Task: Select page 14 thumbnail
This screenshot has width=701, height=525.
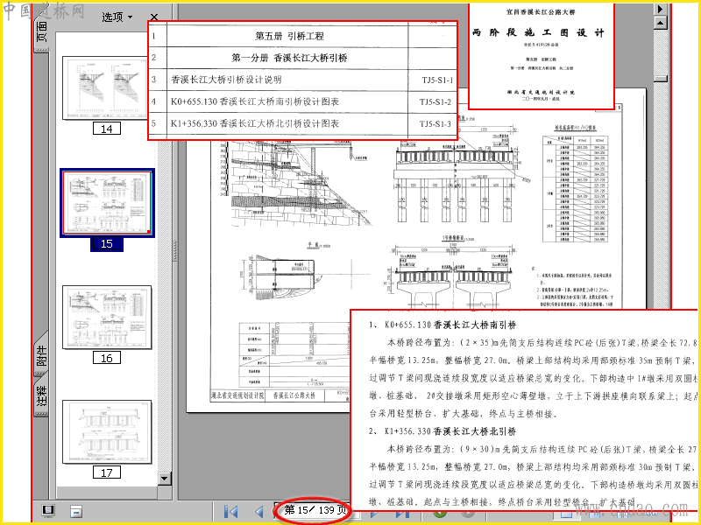Action: point(107,87)
